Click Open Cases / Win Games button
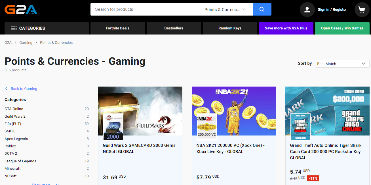This screenshot has width=371, height=185. [x=342, y=28]
